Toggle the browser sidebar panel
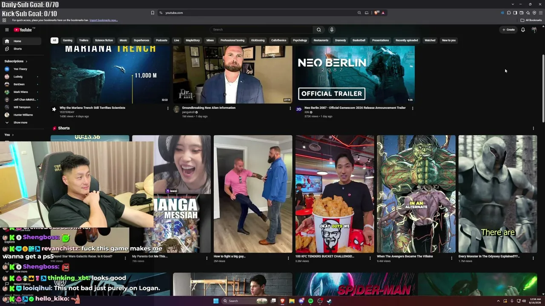The height and width of the screenshot is (306, 545). pos(515,13)
